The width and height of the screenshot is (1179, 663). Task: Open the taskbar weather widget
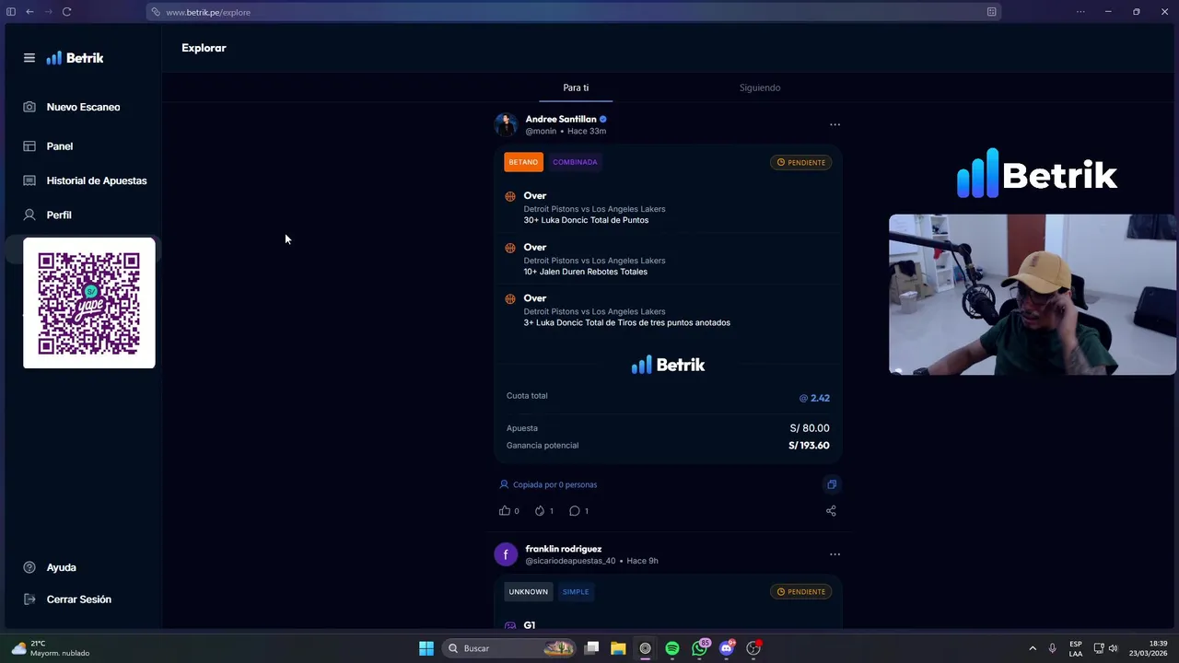51,648
